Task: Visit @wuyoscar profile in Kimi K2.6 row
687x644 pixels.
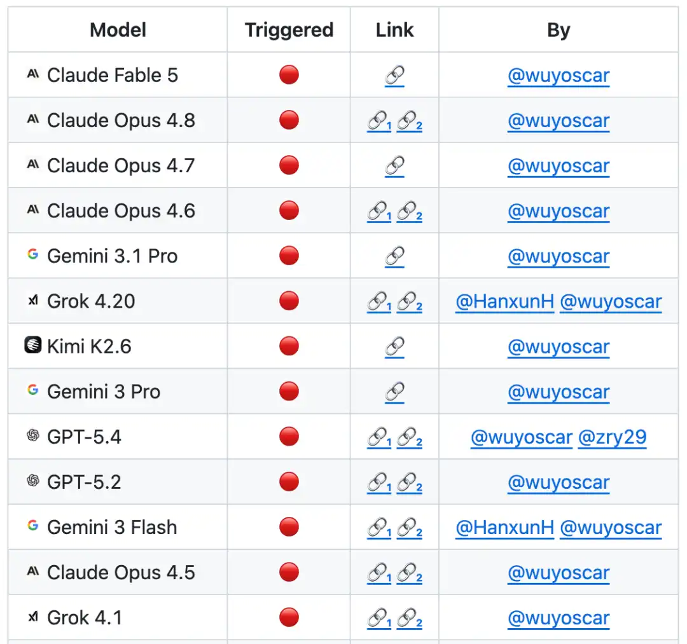Action: pos(559,347)
